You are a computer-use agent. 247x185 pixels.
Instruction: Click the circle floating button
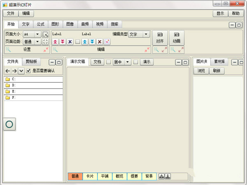coord(9,124)
